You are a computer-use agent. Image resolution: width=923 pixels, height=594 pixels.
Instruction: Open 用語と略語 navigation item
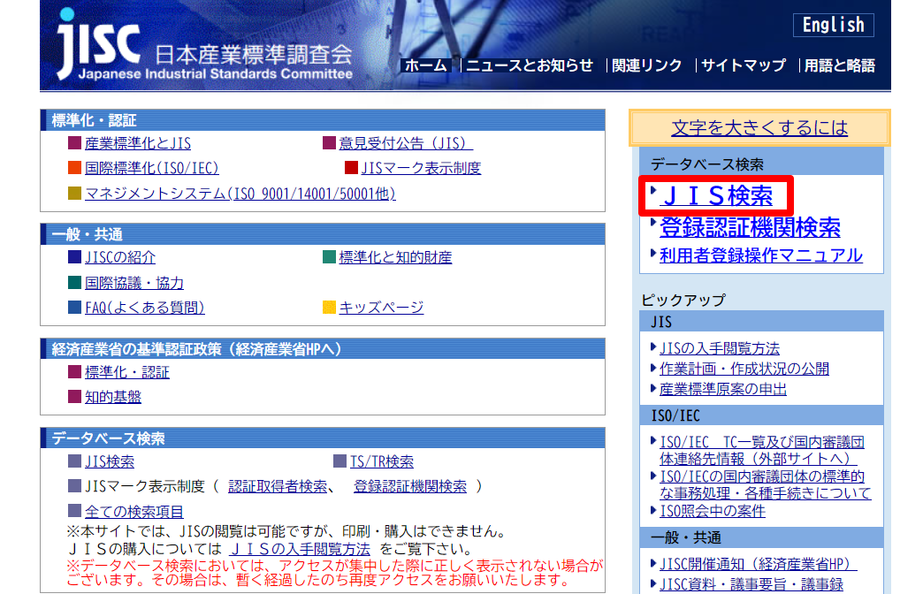pos(839,65)
